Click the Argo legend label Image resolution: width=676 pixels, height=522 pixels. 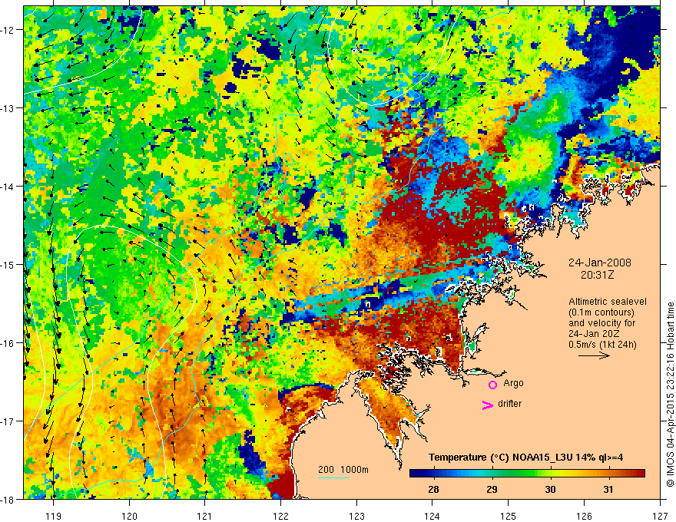[x=513, y=383]
